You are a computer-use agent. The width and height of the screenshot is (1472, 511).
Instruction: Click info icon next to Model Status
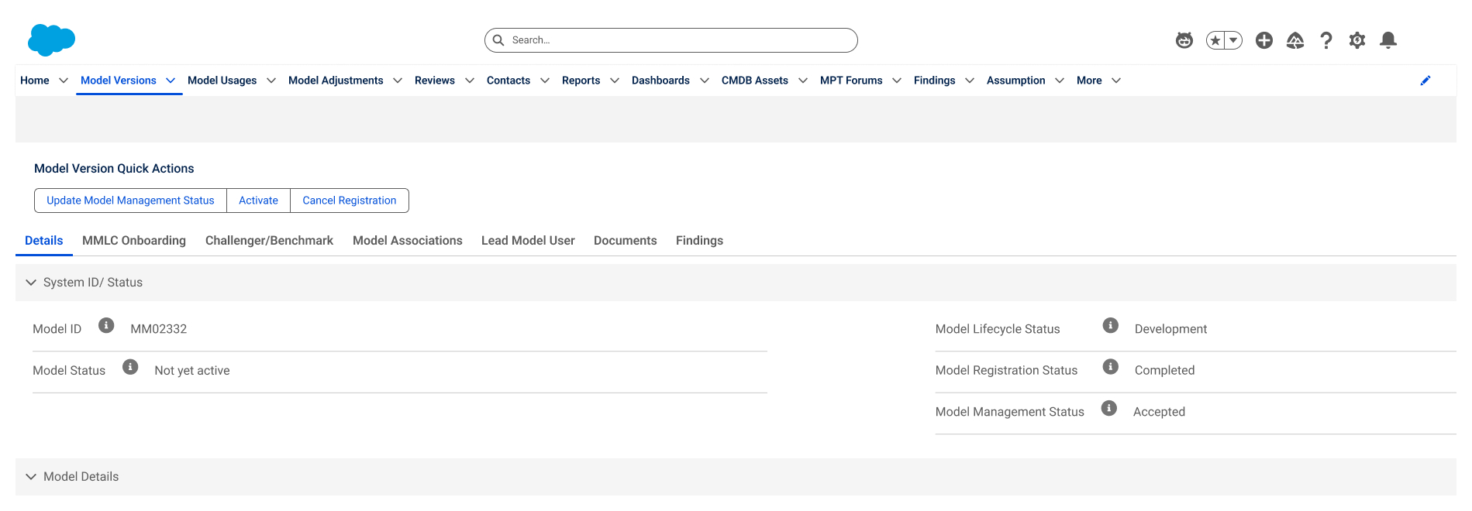[130, 366]
